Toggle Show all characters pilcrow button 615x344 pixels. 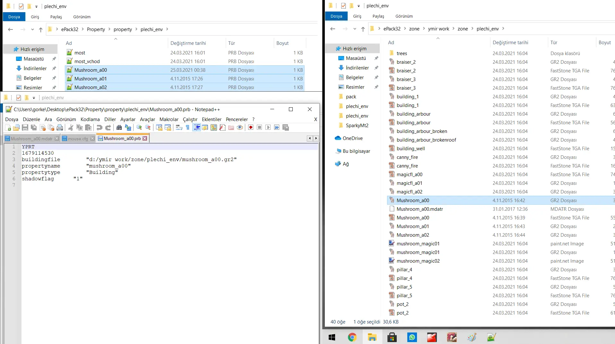188,128
